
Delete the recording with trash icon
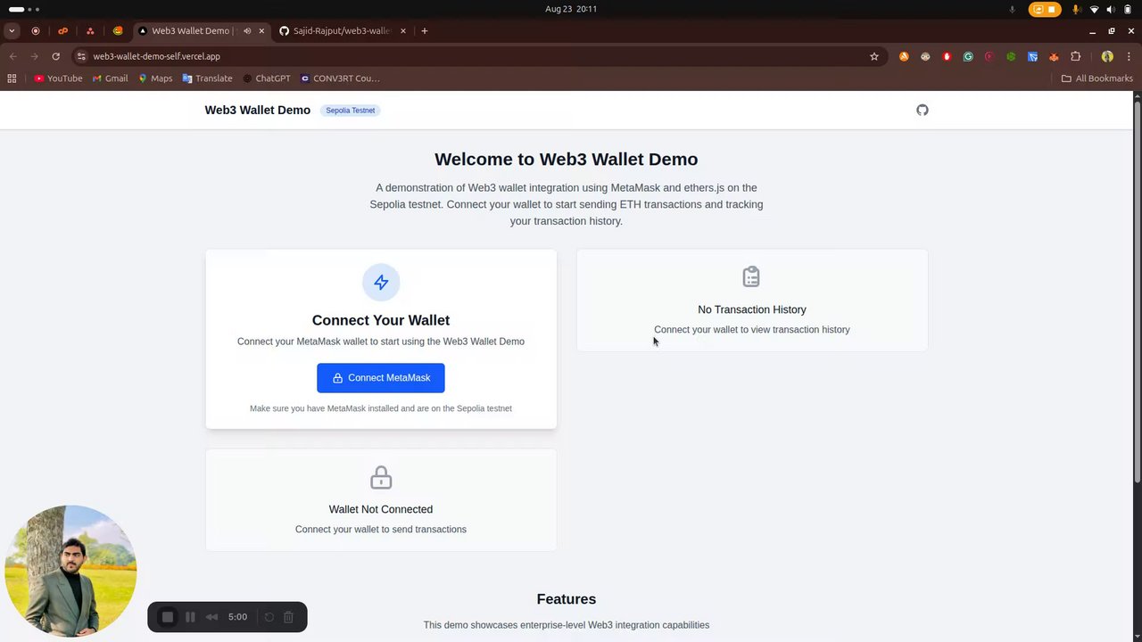pos(288,617)
